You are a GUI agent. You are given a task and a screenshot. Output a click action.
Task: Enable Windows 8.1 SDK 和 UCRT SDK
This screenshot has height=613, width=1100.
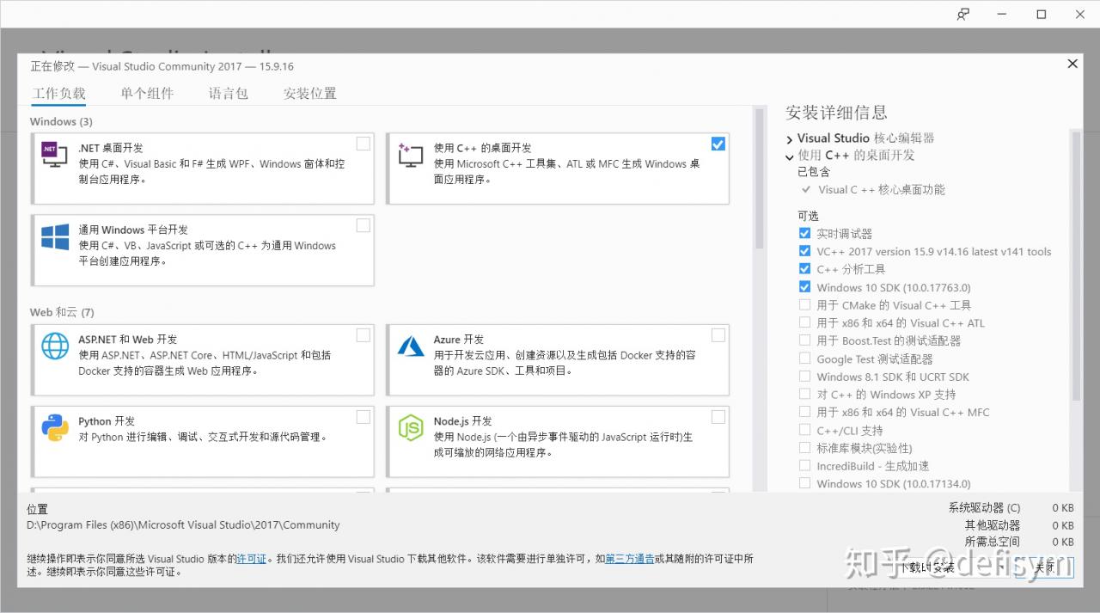coord(804,377)
